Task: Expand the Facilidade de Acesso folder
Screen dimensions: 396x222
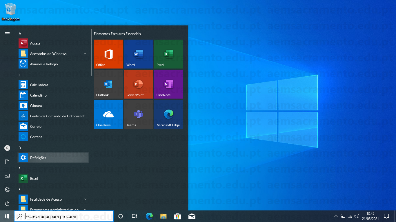Action: point(53,199)
